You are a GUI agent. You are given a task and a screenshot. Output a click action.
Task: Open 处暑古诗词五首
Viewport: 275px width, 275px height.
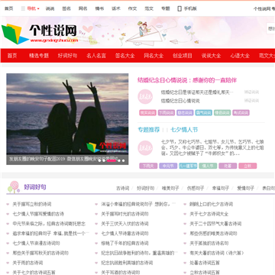pyautogui.click(x=205, y=263)
